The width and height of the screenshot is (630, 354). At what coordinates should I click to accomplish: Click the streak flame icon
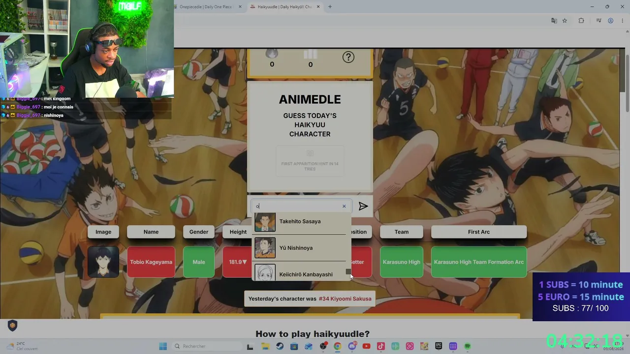coord(272,53)
